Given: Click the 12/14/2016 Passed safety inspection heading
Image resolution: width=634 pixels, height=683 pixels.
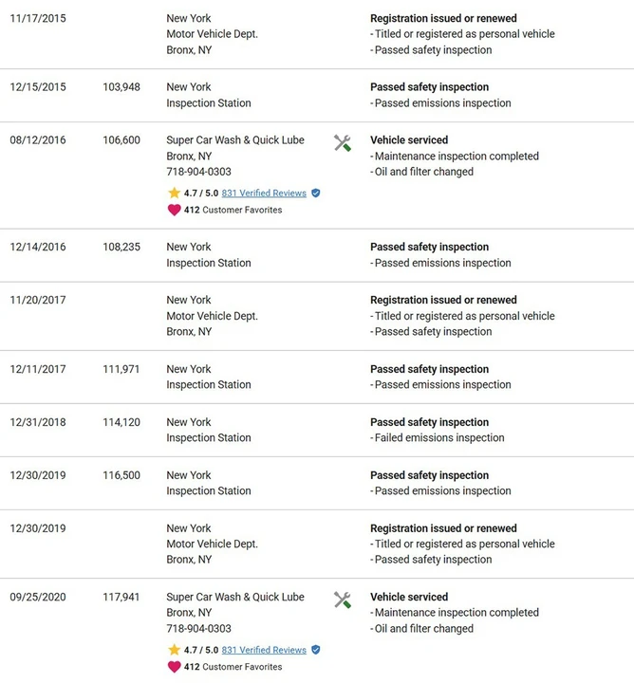Looking at the screenshot, I should (430, 247).
